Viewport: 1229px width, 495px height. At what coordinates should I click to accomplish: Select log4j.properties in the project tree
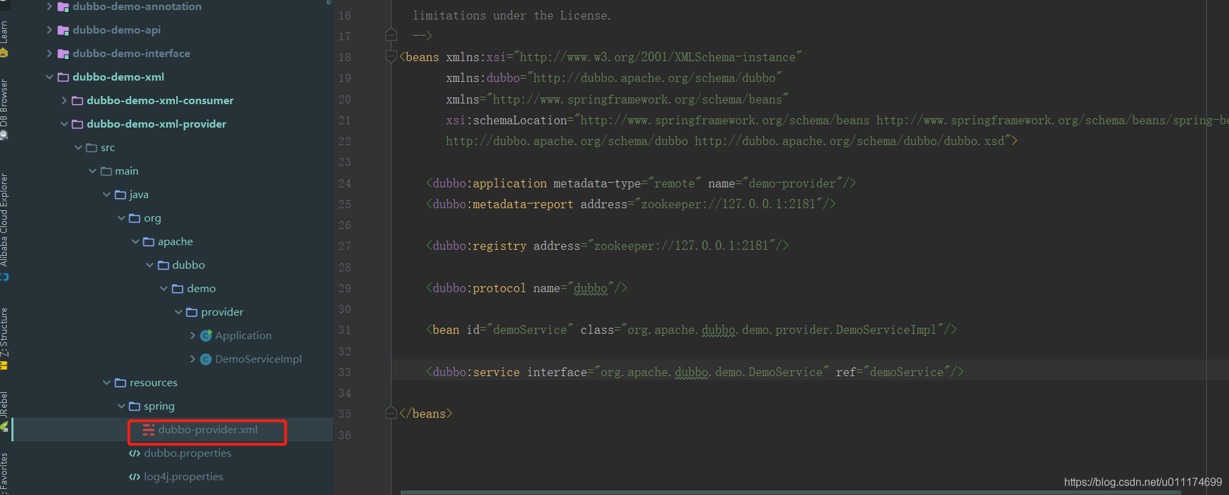tap(184, 477)
